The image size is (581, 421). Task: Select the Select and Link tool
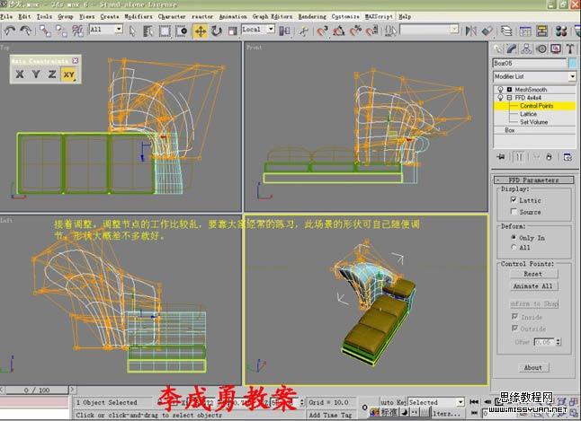(x=45, y=31)
